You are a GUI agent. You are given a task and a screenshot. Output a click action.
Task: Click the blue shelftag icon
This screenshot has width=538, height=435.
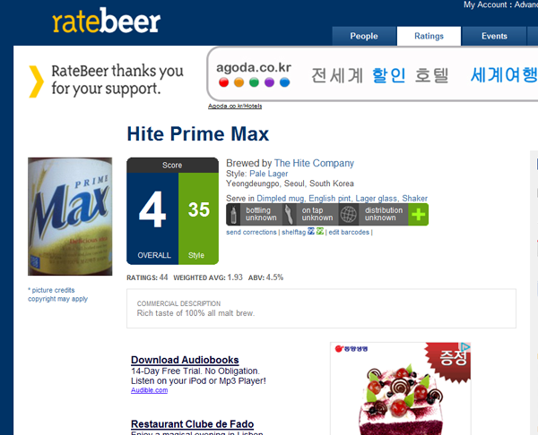point(311,232)
